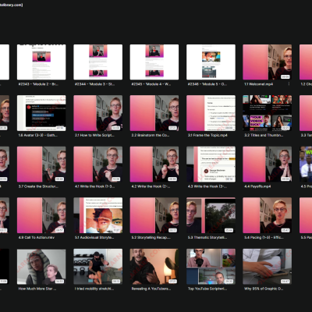This screenshot has width=312, height=312.
Task: Click the label '#2346 - Module 5 - O...'
Action: point(207,84)
